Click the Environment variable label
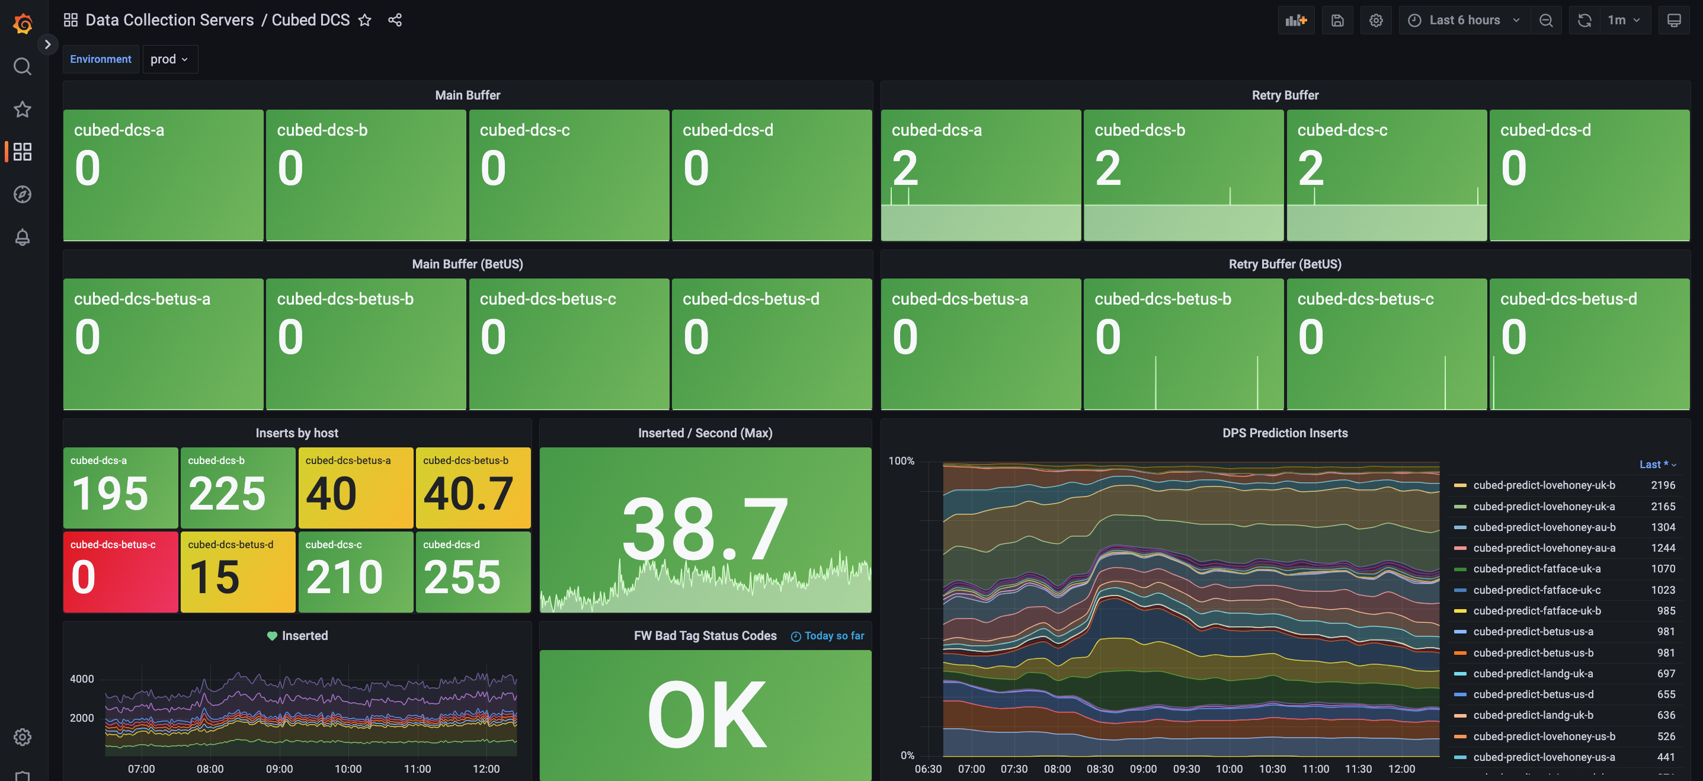Image resolution: width=1703 pixels, height=781 pixels. point(101,59)
